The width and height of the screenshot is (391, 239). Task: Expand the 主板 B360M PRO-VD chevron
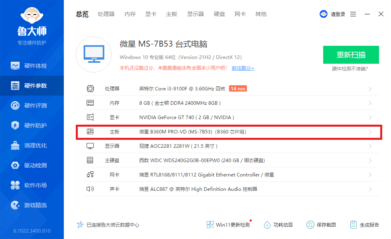coord(370,132)
